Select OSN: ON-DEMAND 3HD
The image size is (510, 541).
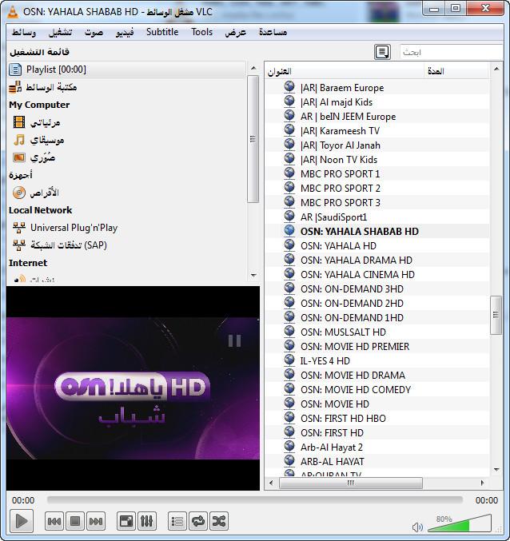pyautogui.click(x=377, y=289)
